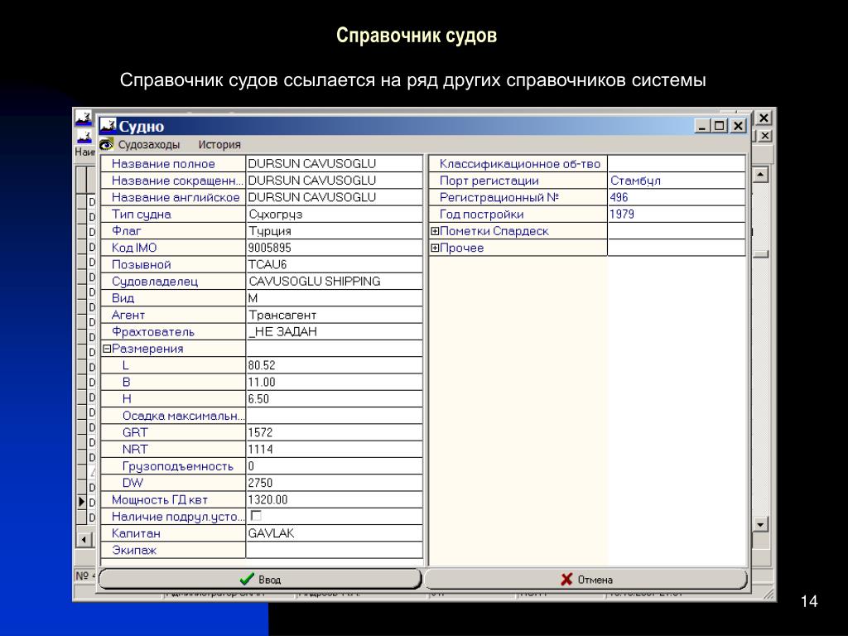Viewport: 848px width, 636px height.
Task: Click the NRT value 1114
Action: (335, 449)
